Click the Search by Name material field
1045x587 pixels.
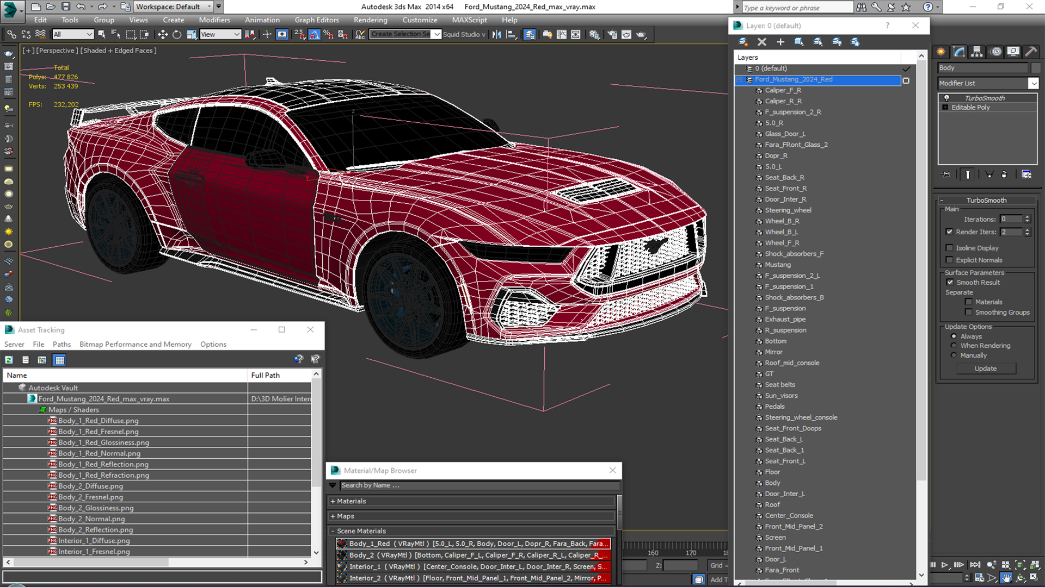click(480, 485)
